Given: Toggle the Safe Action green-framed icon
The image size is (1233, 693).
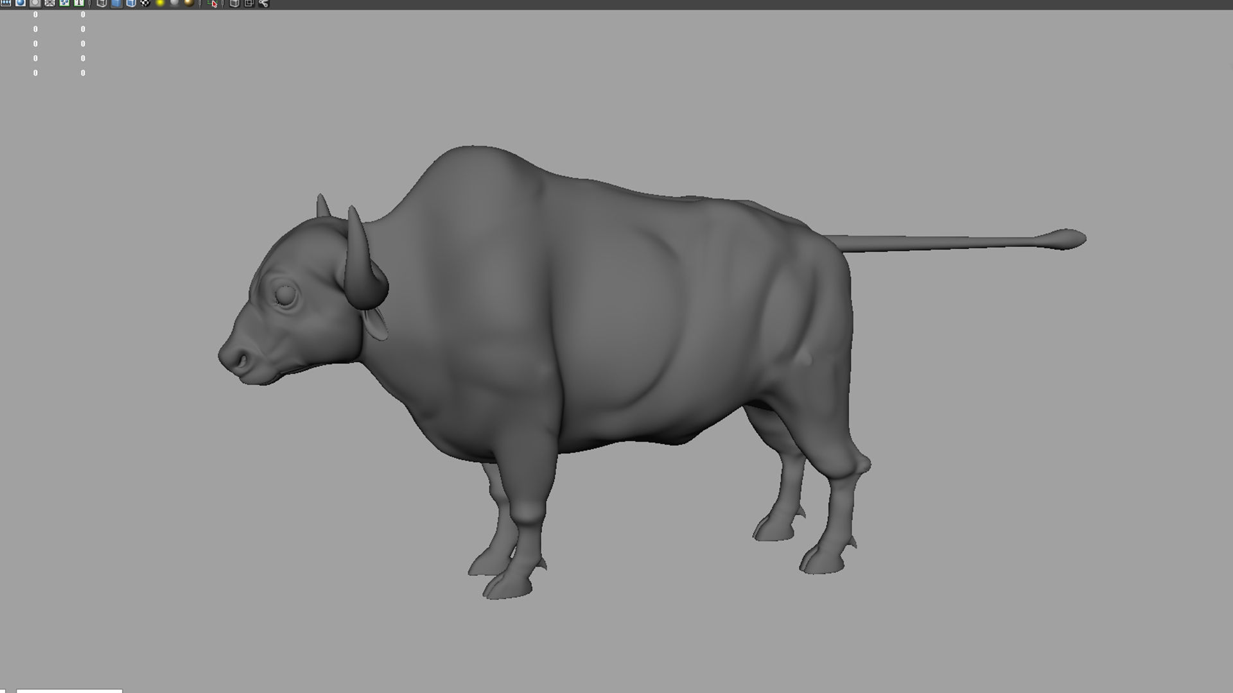Looking at the screenshot, I should (64, 3).
